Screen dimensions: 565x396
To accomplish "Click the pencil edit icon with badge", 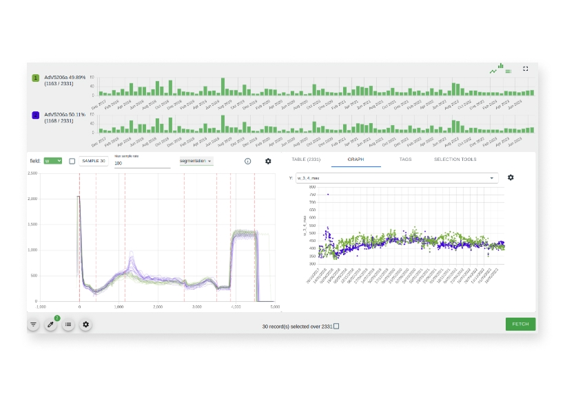I will [50, 324].
